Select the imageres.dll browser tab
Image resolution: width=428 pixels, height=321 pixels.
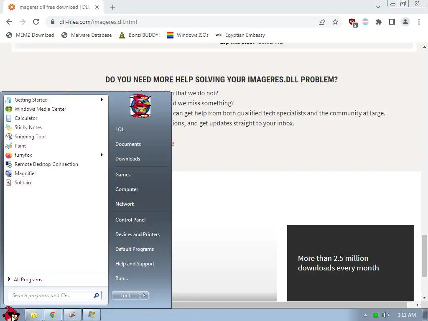point(53,7)
